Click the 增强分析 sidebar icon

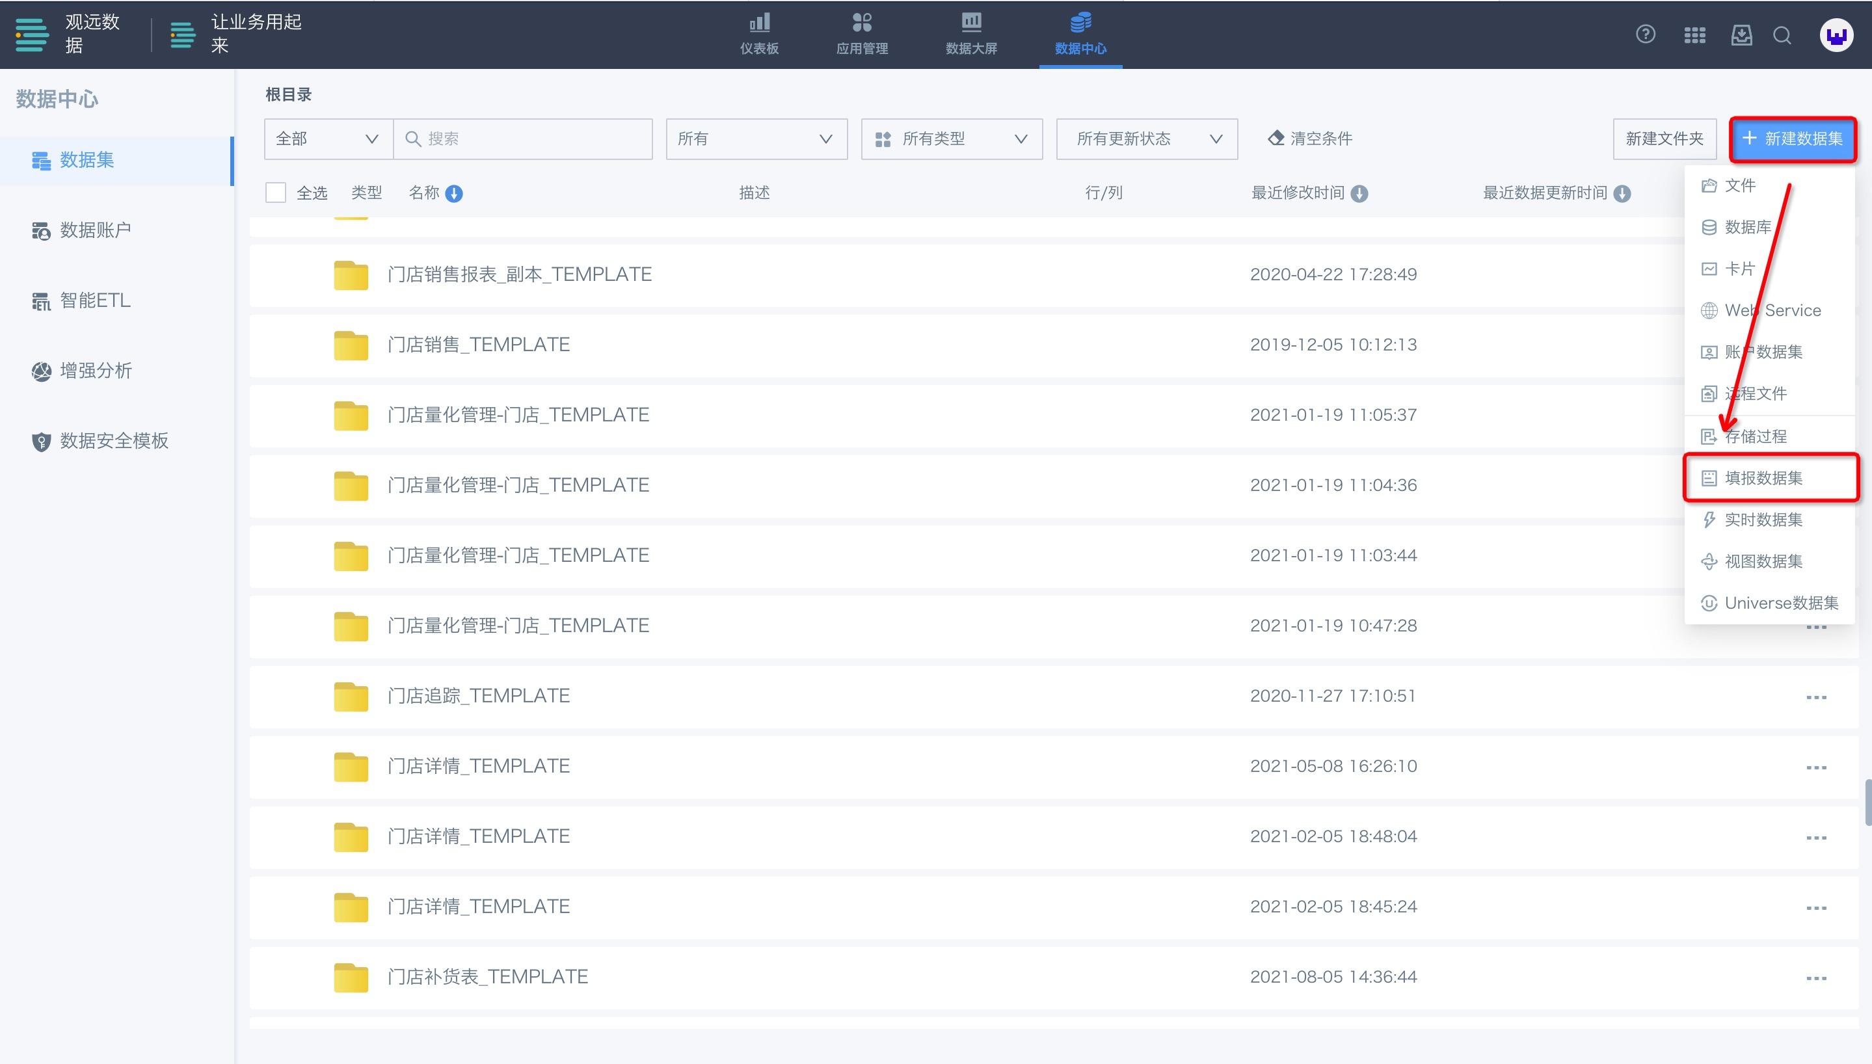pyautogui.click(x=41, y=371)
